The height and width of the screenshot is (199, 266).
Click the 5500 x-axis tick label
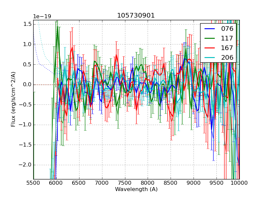pos(33,183)
